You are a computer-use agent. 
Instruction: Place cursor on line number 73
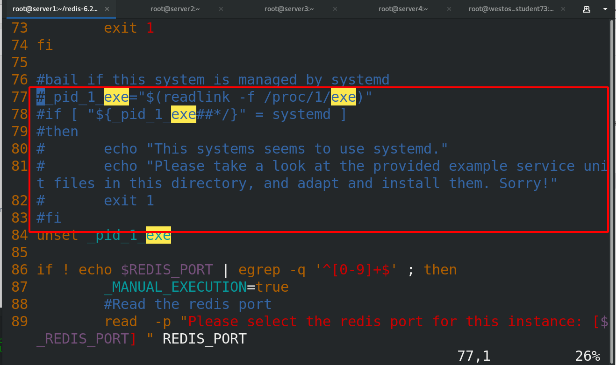pos(20,28)
